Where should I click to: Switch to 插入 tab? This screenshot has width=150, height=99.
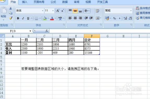(x=25, y=2)
